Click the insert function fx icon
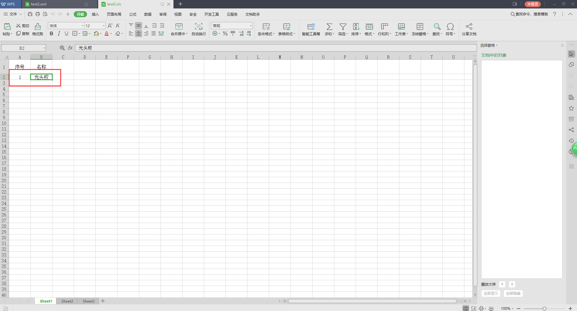 pos(70,48)
